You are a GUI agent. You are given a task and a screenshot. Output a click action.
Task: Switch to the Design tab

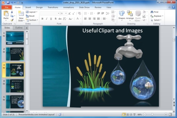click(x=39, y=7)
